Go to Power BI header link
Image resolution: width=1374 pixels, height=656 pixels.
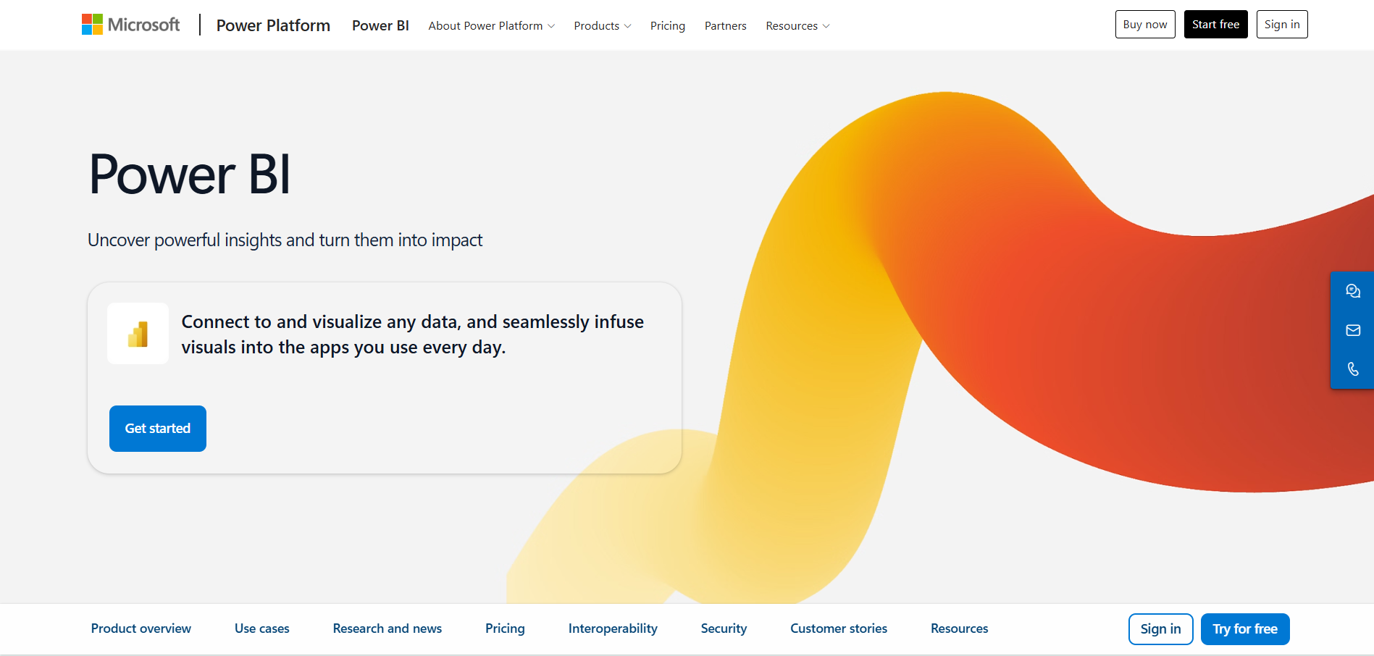(x=380, y=25)
